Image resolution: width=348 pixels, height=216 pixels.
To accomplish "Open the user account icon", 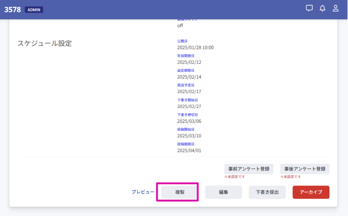I will coord(336,8).
